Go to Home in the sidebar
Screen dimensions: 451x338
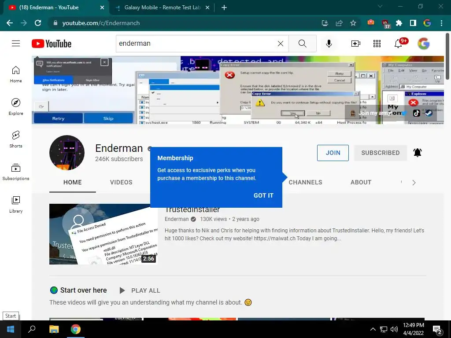point(16,74)
